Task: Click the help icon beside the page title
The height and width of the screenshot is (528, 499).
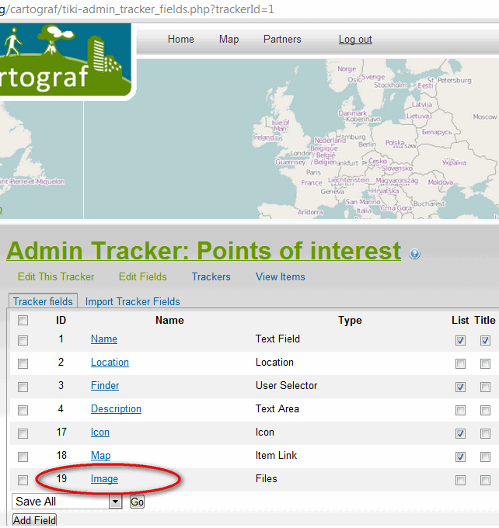Action: coord(414,254)
